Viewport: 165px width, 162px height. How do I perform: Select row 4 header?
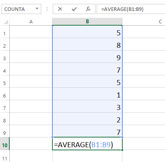5,69
